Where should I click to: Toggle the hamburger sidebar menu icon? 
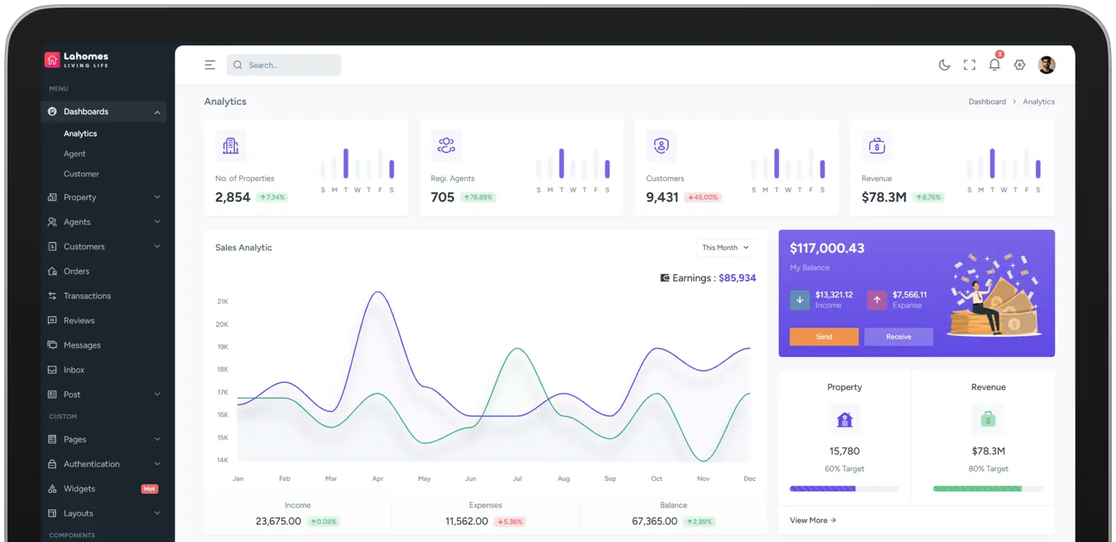pyautogui.click(x=210, y=65)
